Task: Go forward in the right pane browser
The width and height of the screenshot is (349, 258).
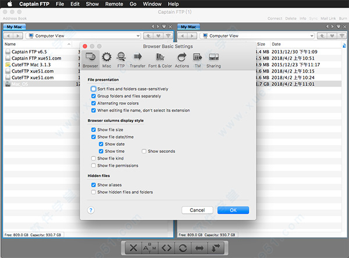Action: (x=192, y=36)
